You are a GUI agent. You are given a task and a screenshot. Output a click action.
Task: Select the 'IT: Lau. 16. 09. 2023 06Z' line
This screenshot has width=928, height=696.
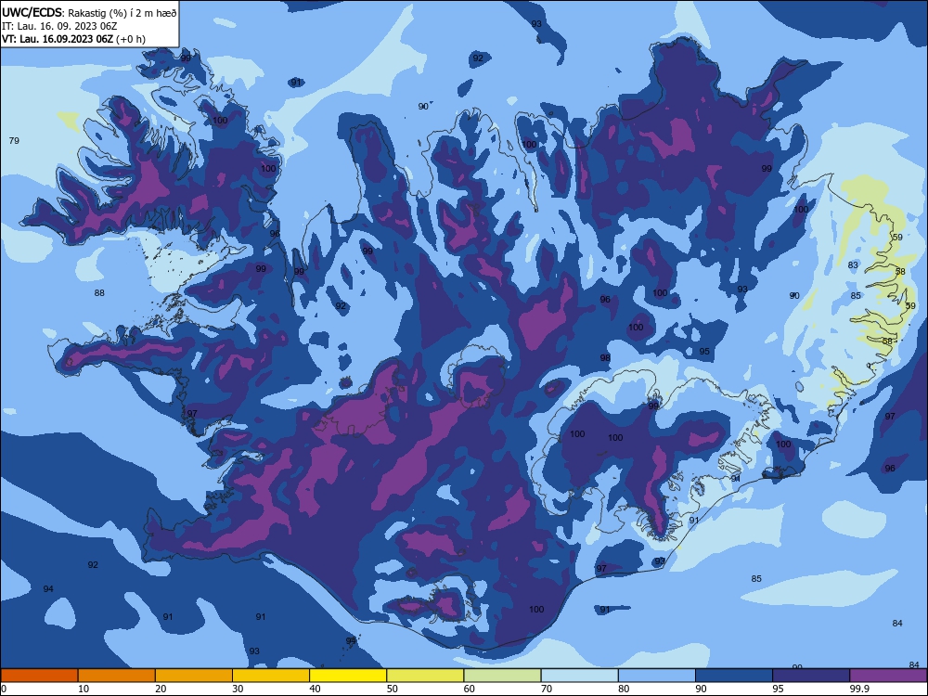point(59,26)
